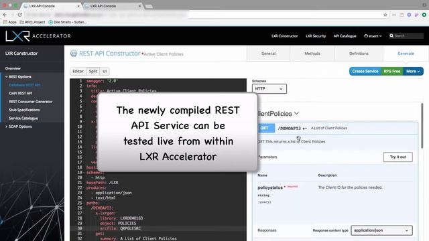
Task: Switch to the Definitions tab
Action: coord(359,54)
